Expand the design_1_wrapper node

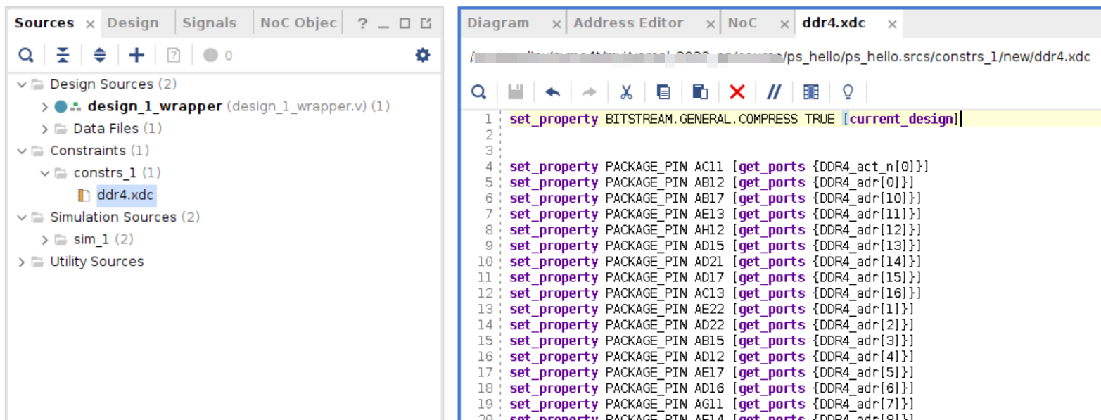pos(44,107)
